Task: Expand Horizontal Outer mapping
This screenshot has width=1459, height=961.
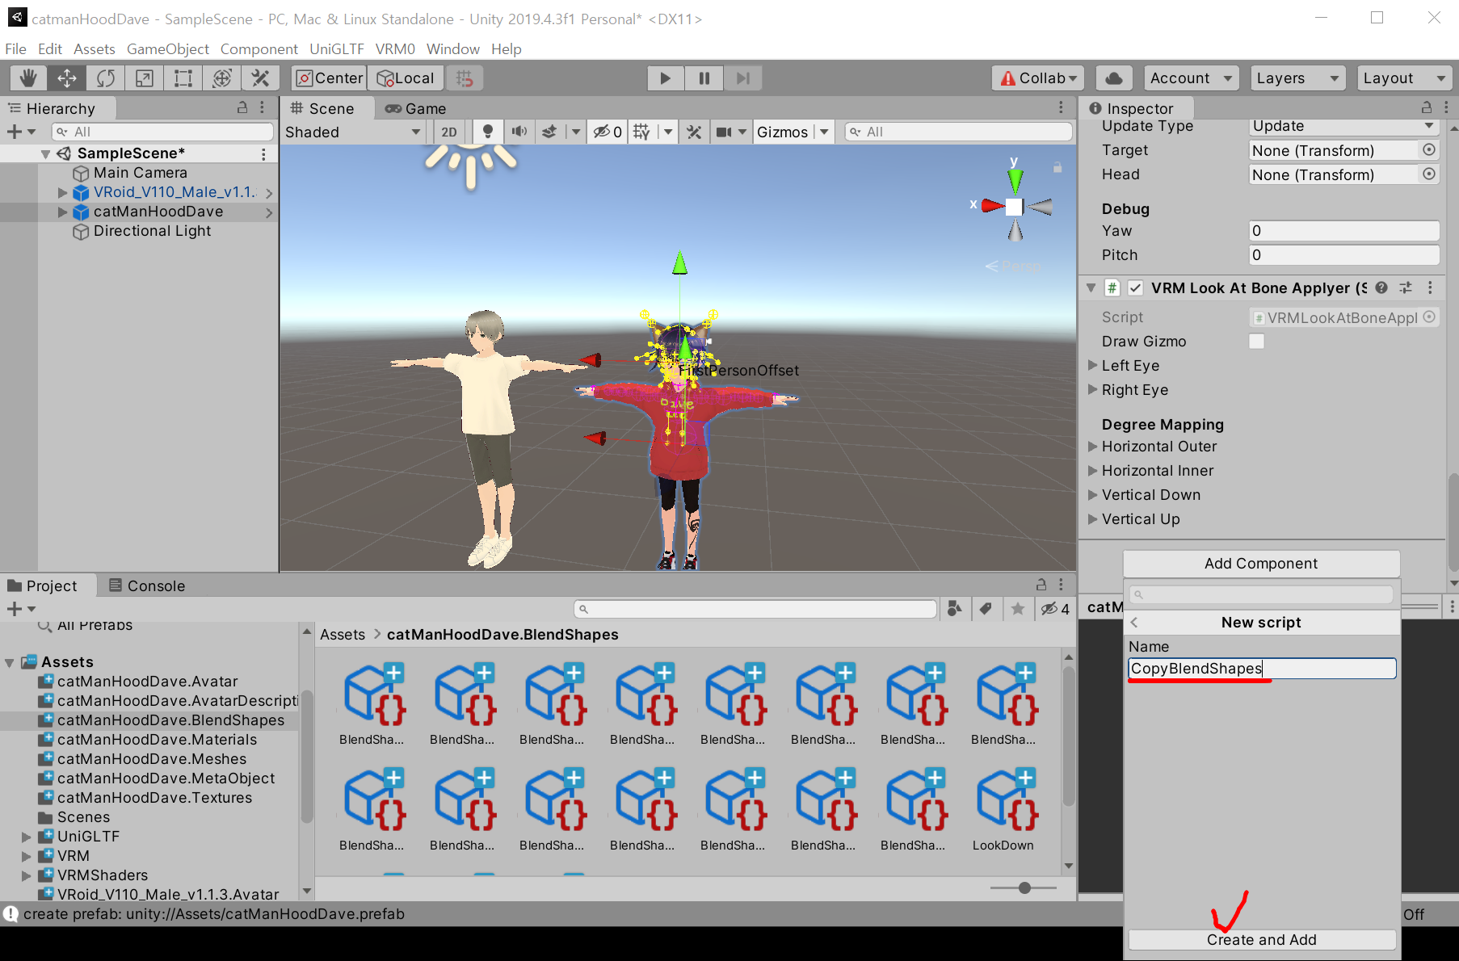Action: pyautogui.click(x=1092, y=446)
